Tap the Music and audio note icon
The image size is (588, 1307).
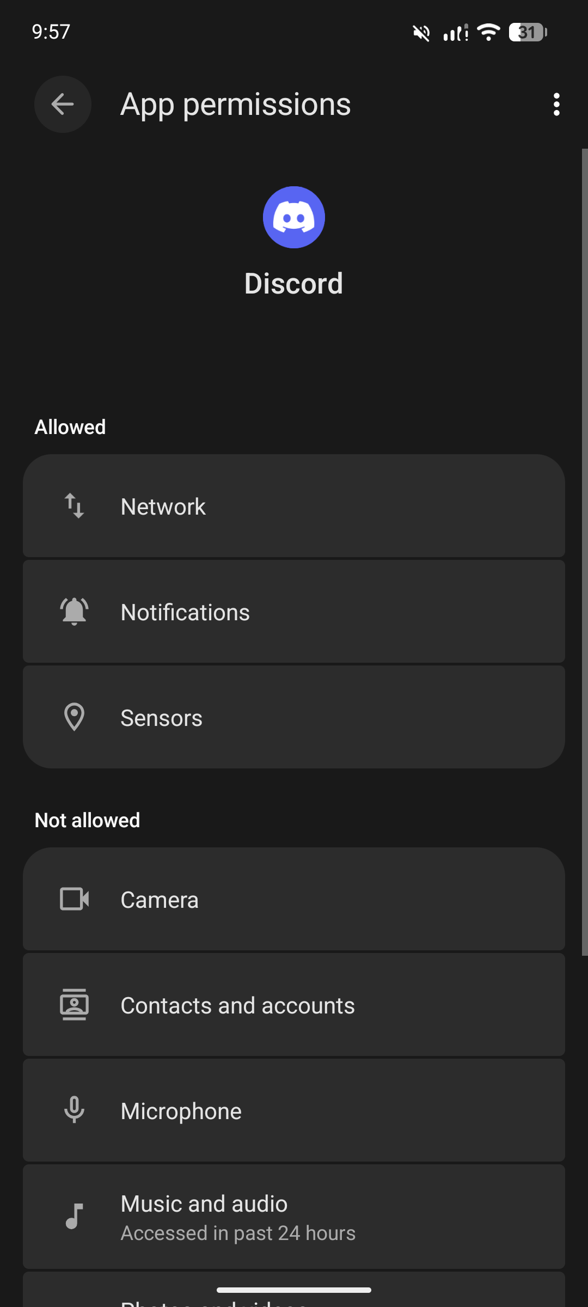click(74, 1216)
